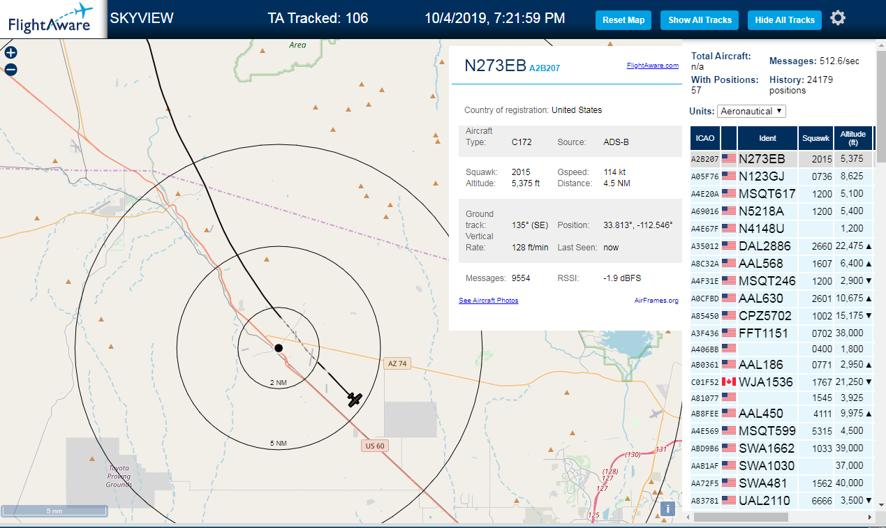
Task: Click Reset Map button
Action: click(x=623, y=20)
